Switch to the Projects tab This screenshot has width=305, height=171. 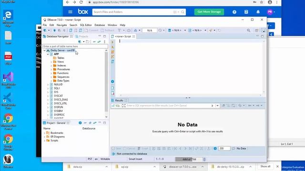click(x=81, y=37)
